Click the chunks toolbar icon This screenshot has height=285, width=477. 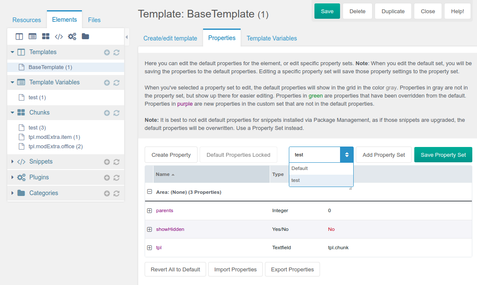click(x=46, y=37)
